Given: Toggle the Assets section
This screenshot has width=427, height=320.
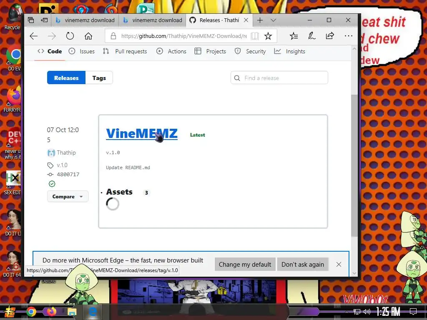Looking at the screenshot, I should coord(119,192).
